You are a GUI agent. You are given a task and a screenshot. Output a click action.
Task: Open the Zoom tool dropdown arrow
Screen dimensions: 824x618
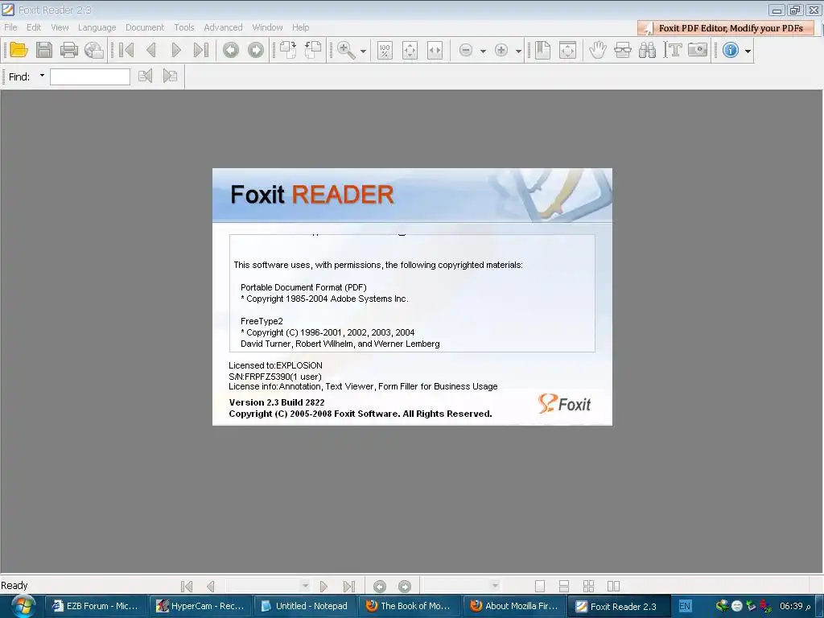click(x=363, y=51)
